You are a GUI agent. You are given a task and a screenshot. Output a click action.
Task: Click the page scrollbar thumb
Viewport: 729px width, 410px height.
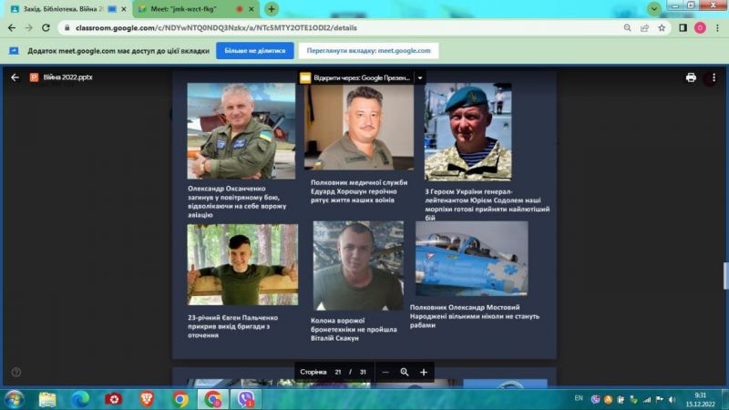725,276
